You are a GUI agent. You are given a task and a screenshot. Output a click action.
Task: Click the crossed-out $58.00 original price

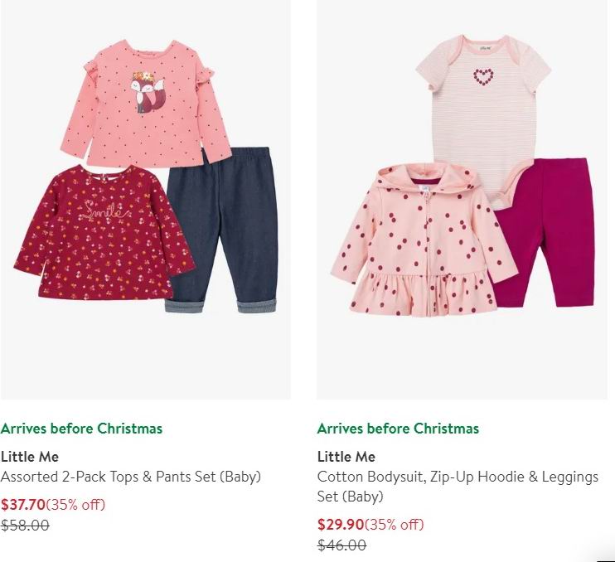coord(25,525)
